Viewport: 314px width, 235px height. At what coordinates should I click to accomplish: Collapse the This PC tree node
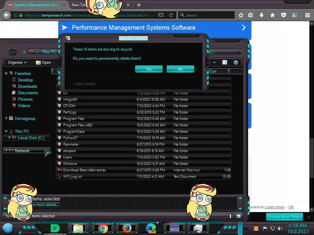[6, 131]
